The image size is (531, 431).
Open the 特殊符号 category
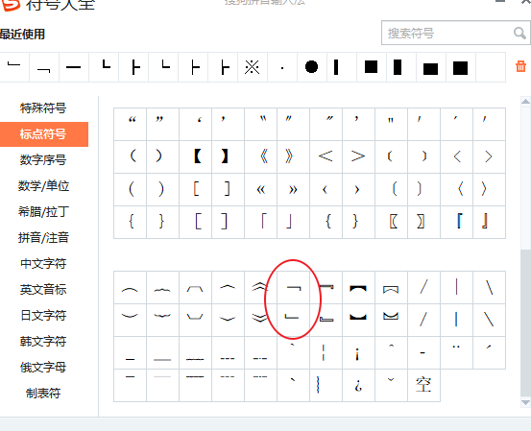point(43,108)
